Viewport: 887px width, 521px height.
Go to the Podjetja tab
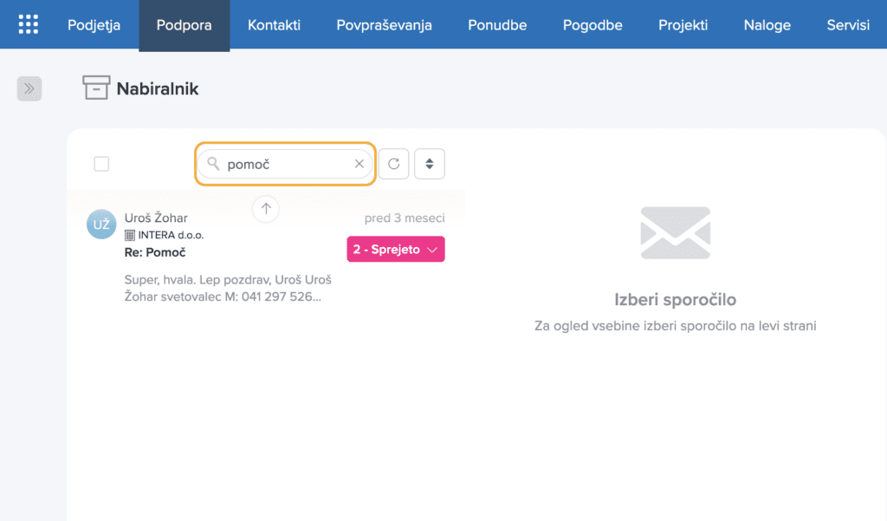coord(94,25)
